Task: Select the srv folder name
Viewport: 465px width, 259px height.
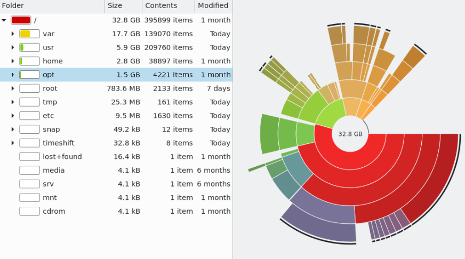Action: tap(48, 184)
